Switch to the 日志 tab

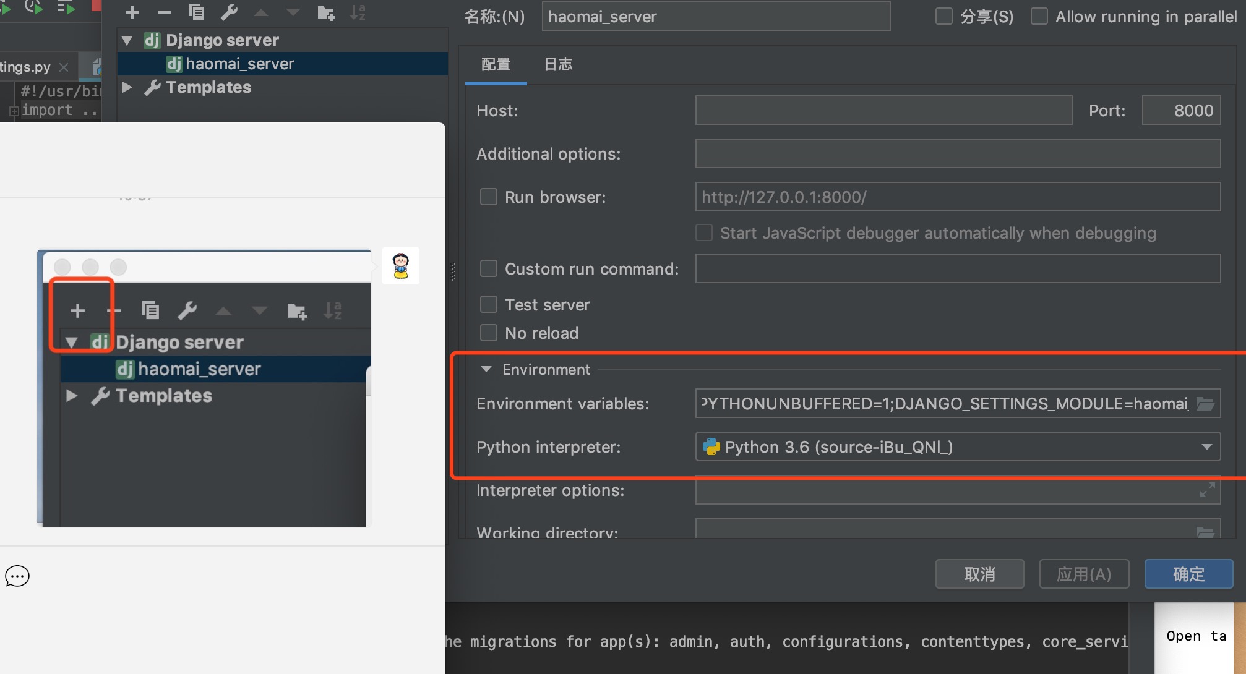click(x=557, y=64)
